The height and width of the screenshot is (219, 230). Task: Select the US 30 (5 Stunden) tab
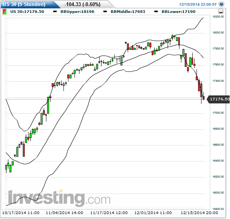[24, 4]
